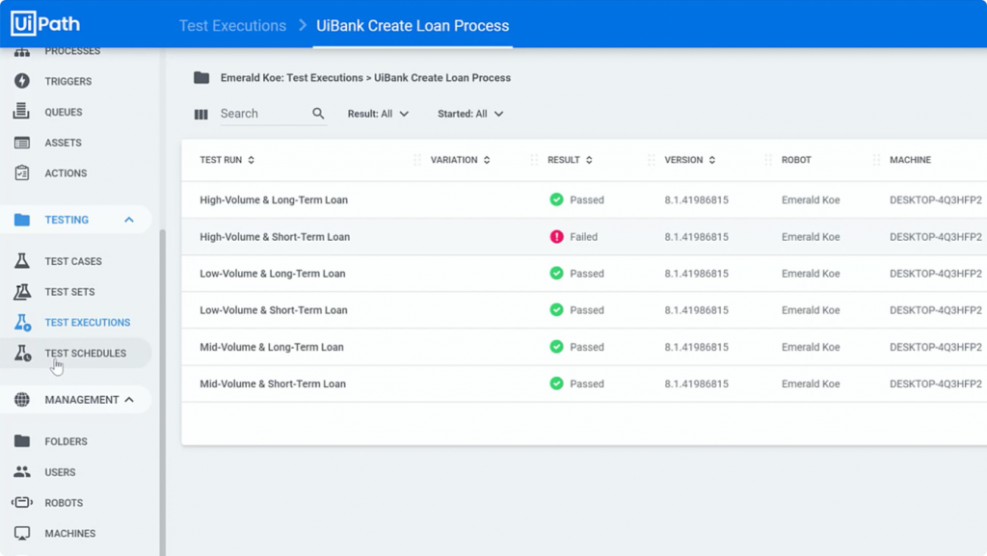The height and width of the screenshot is (556, 987).
Task: Go to Test Executions in top breadcrumb
Action: click(233, 26)
